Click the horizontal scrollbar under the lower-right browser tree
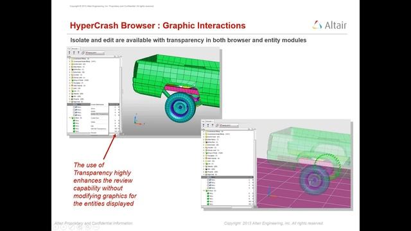411x231 pixels. pos(227,207)
